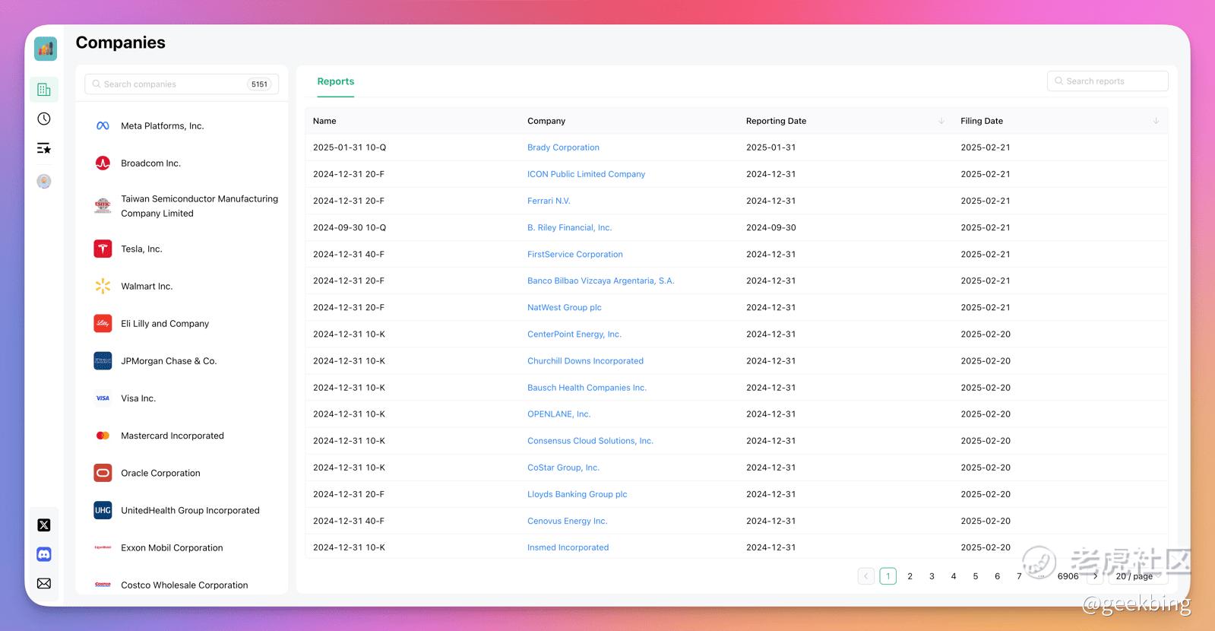Open the Companies section icon in sidebar

coord(44,90)
